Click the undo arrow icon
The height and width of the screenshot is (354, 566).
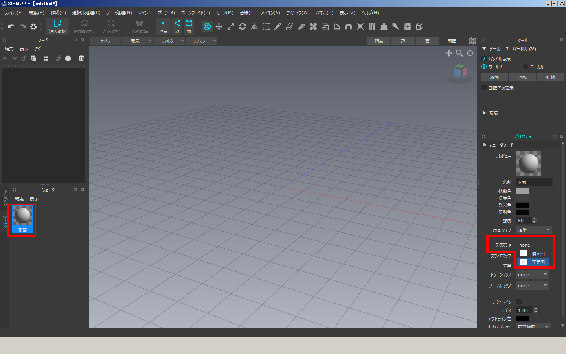click(x=11, y=27)
